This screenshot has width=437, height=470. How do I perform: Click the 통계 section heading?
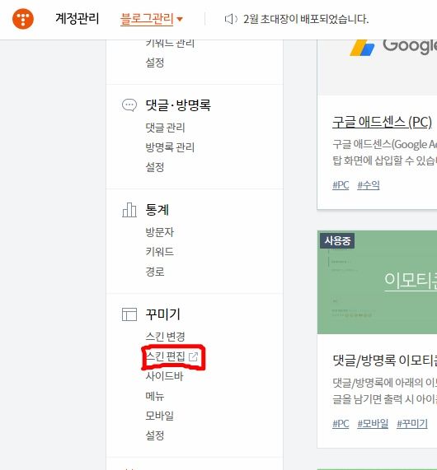click(x=157, y=210)
